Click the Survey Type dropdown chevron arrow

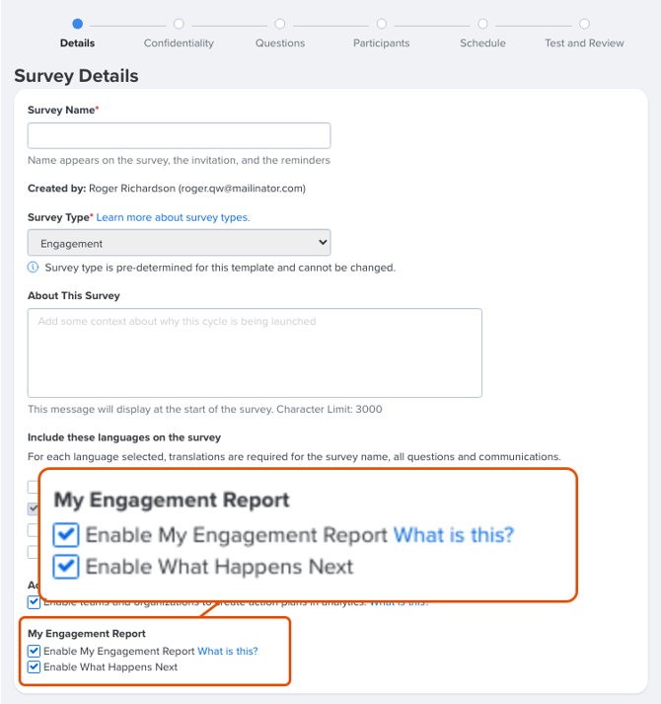pos(323,243)
